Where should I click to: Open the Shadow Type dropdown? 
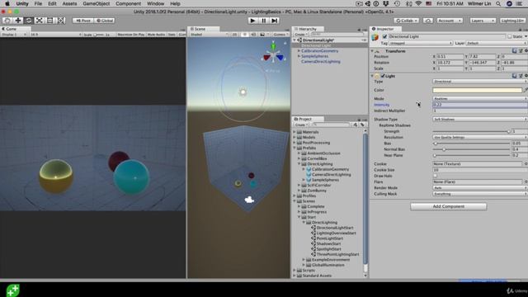point(479,119)
